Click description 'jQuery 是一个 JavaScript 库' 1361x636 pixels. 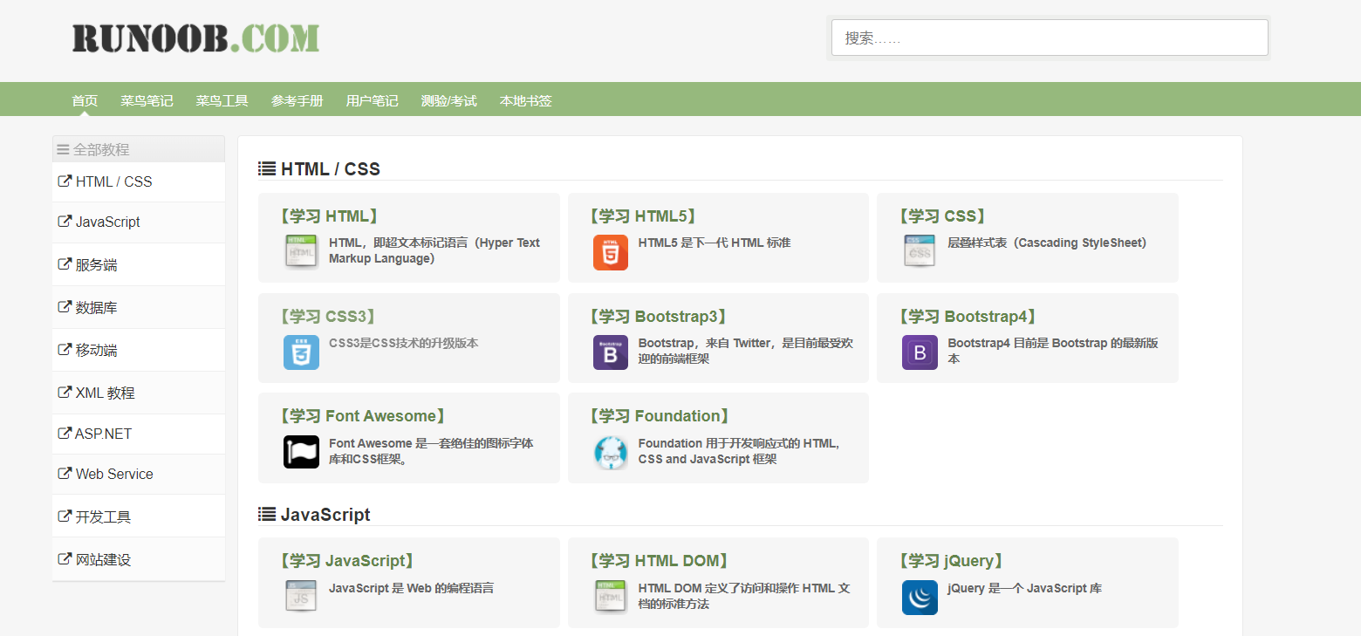pyautogui.click(x=1024, y=588)
